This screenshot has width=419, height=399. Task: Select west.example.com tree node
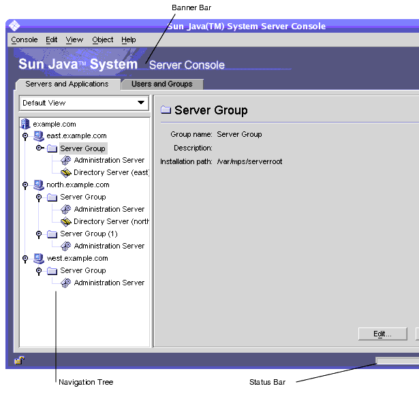pyautogui.click(x=77, y=258)
